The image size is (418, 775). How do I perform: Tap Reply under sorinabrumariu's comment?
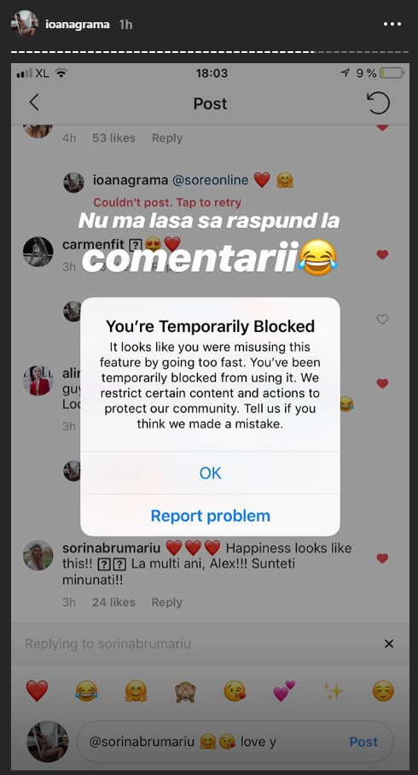(x=167, y=602)
